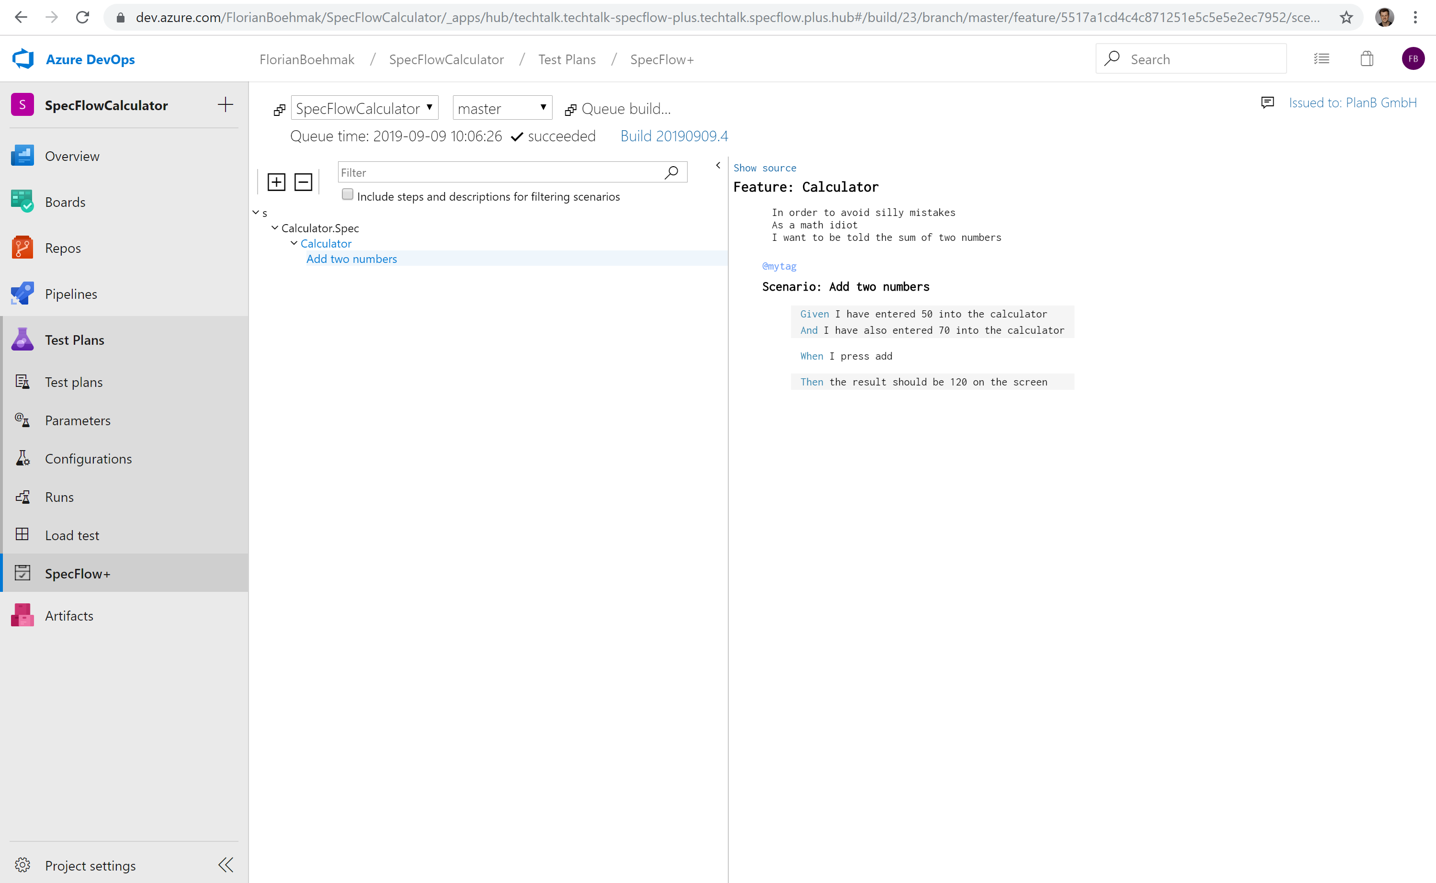The width and height of the screenshot is (1436, 883).
Task: Enable include steps and descriptions checkbox
Action: (348, 194)
